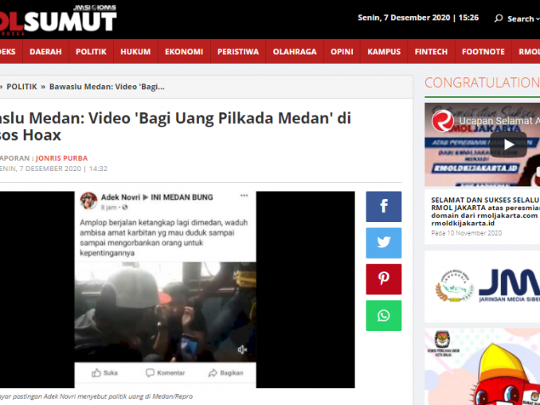Click the embedded Facebook video frame
Viewport: 540px width, 405px height.
(166, 312)
